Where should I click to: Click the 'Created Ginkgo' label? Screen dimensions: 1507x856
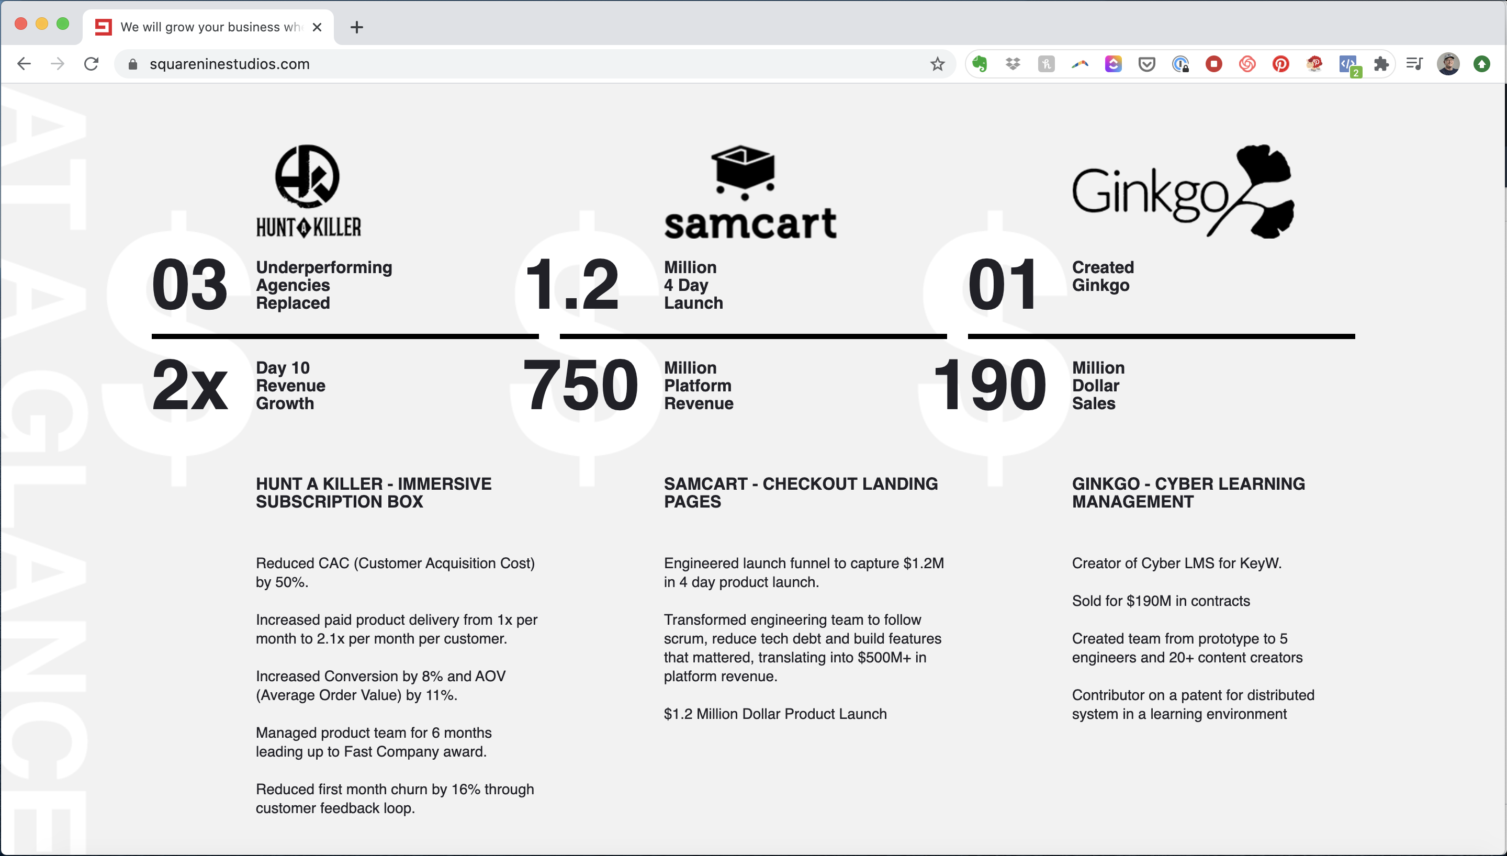[1103, 276]
